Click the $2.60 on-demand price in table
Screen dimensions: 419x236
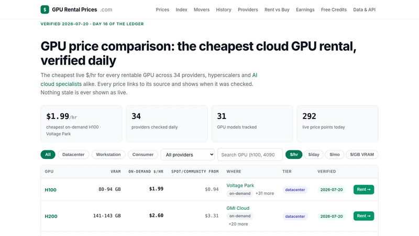(156, 216)
